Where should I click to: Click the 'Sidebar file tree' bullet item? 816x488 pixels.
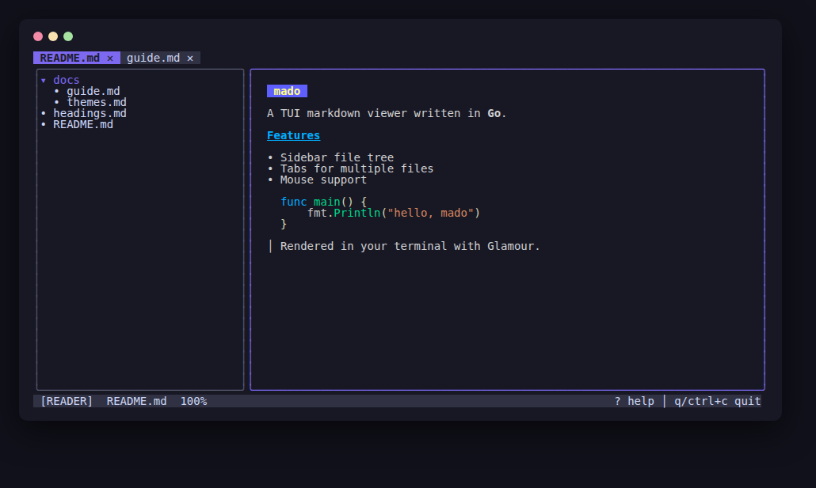(330, 157)
